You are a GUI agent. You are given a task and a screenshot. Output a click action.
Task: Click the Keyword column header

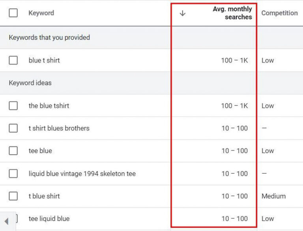click(x=41, y=13)
